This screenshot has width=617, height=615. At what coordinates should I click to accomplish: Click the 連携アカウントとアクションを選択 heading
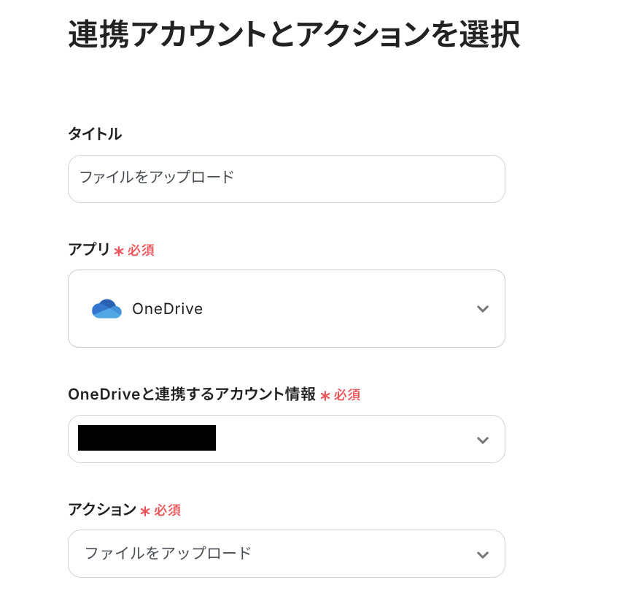pos(294,35)
